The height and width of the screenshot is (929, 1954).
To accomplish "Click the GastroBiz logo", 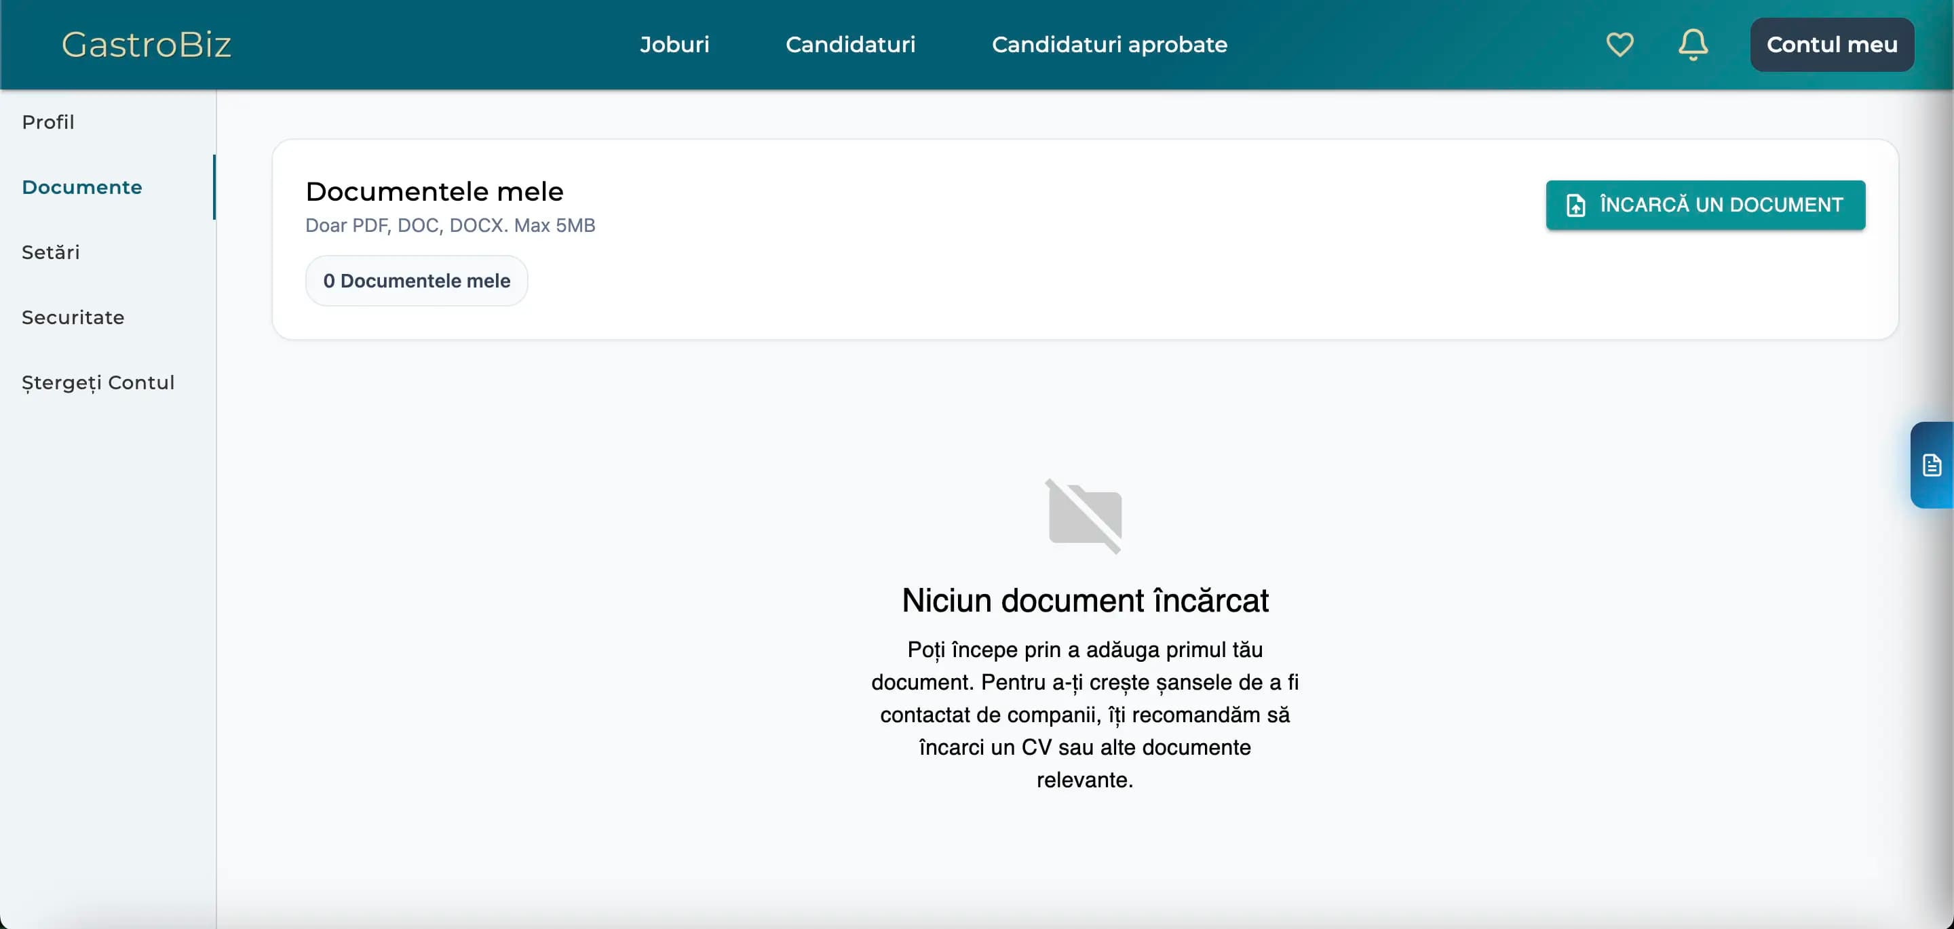I will pos(147,45).
